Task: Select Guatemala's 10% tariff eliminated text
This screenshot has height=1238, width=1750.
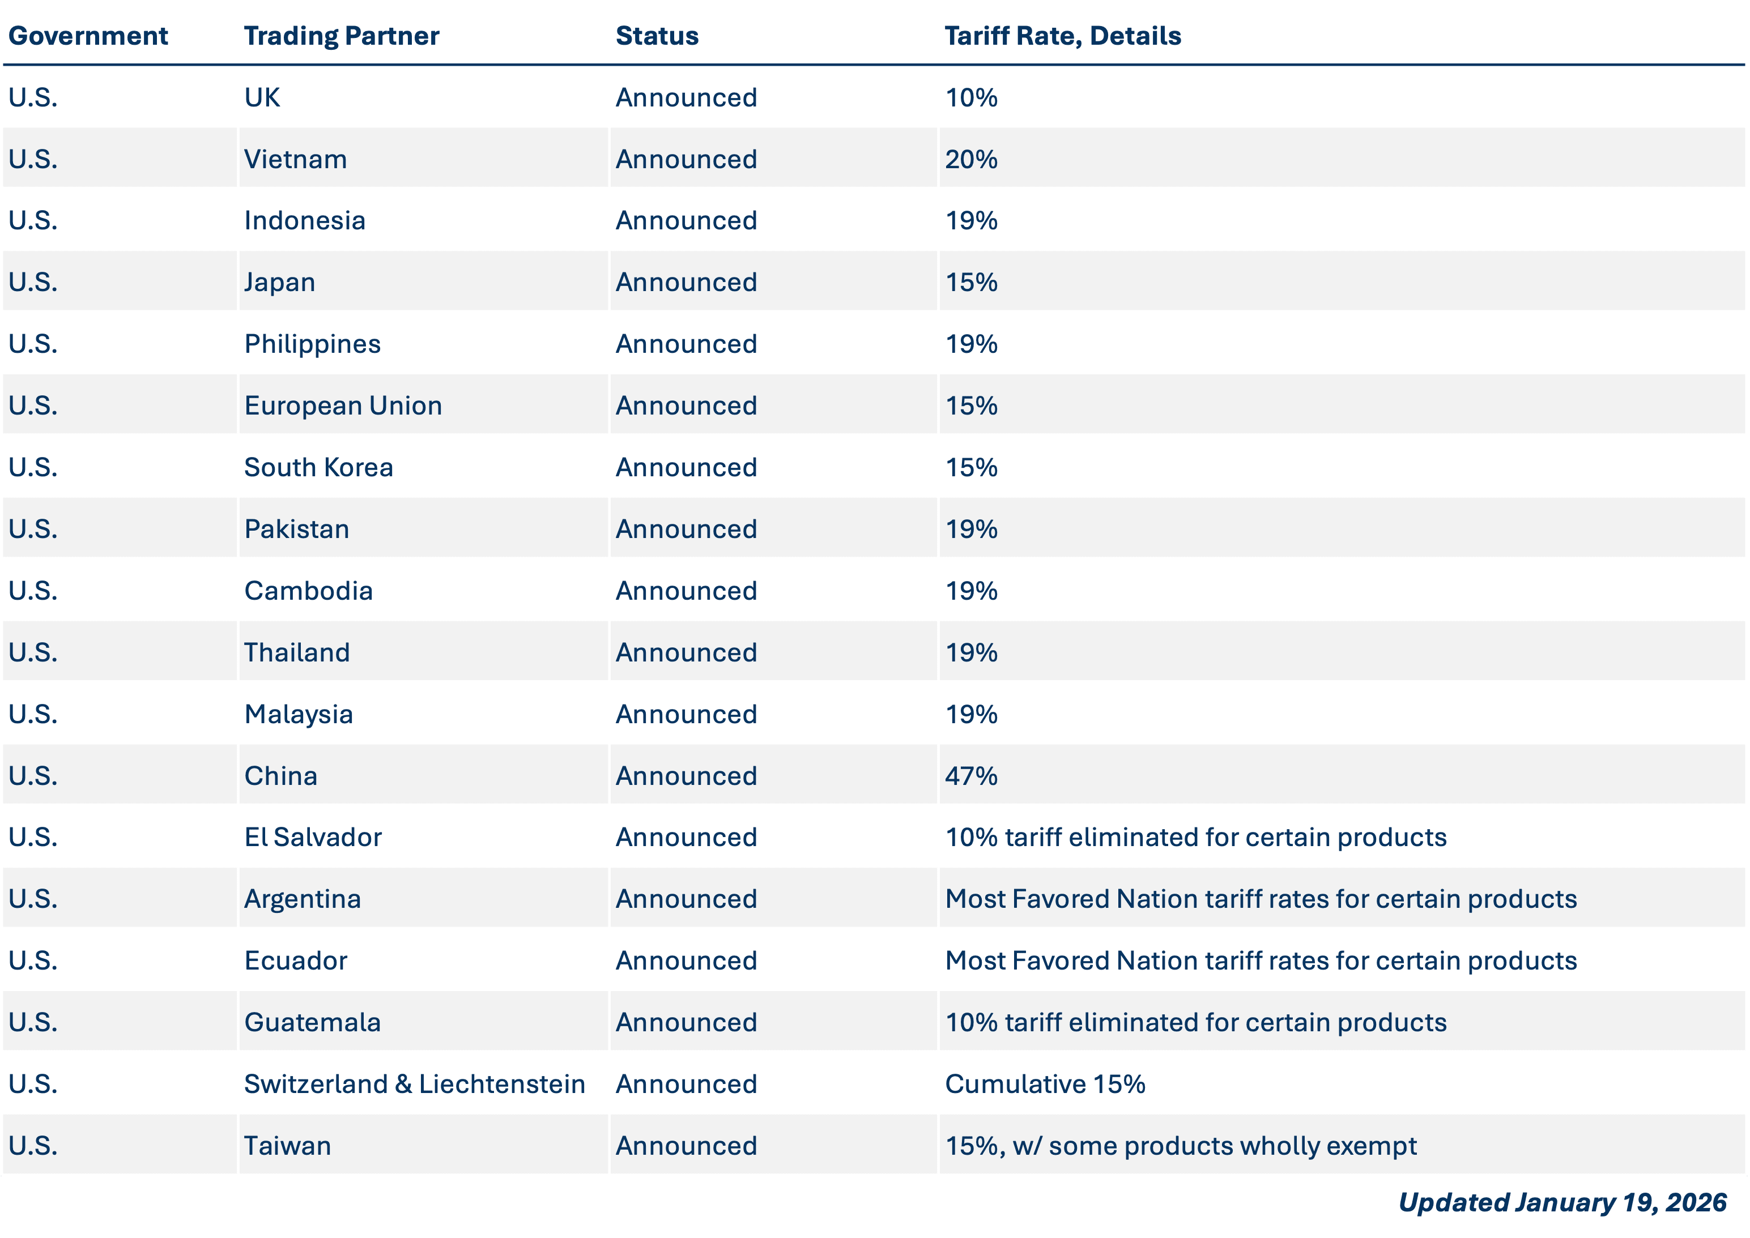Action: (1195, 1022)
